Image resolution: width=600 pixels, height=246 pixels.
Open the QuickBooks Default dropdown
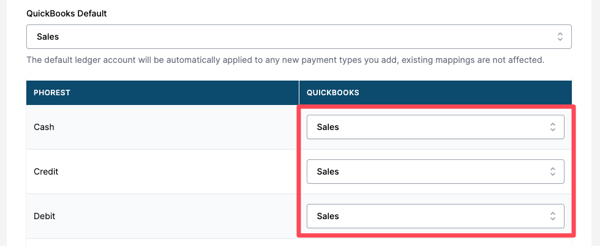299,37
